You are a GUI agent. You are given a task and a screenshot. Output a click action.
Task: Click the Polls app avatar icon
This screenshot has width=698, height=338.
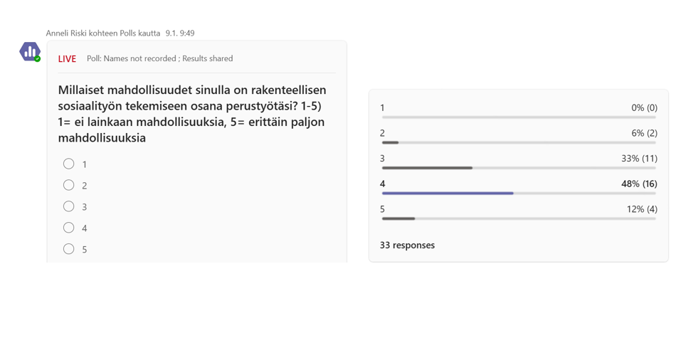click(x=30, y=52)
